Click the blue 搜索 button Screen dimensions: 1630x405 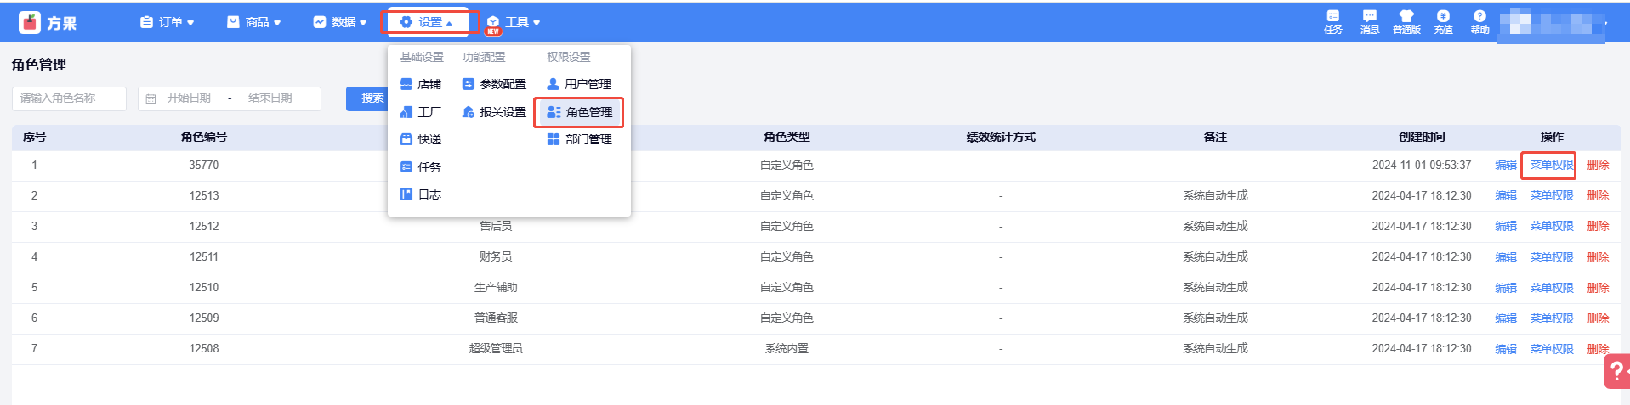(x=367, y=98)
